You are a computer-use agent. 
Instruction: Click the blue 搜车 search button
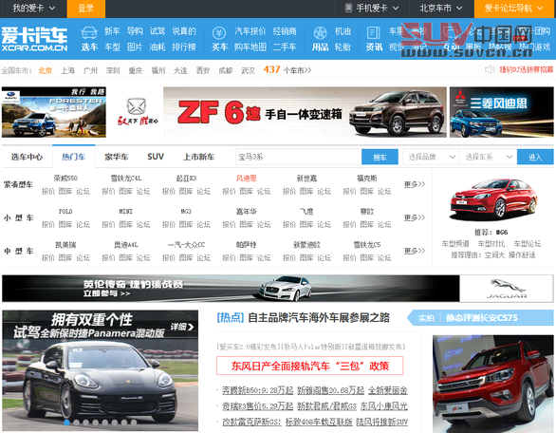pyautogui.click(x=380, y=157)
